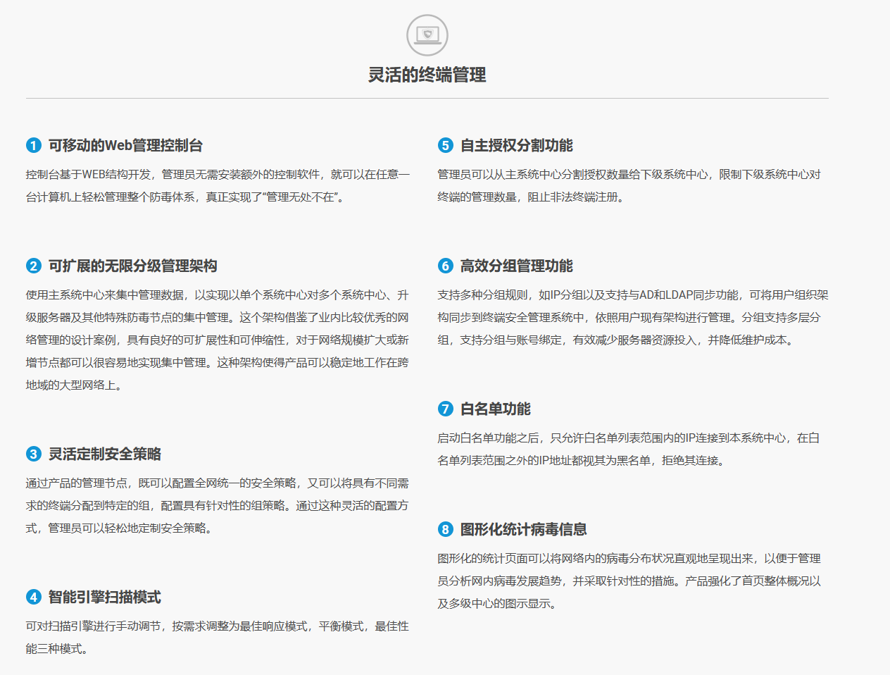This screenshot has width=890, height=675.
Task: Click the number 4 circle badge
Action: [34, 597]
